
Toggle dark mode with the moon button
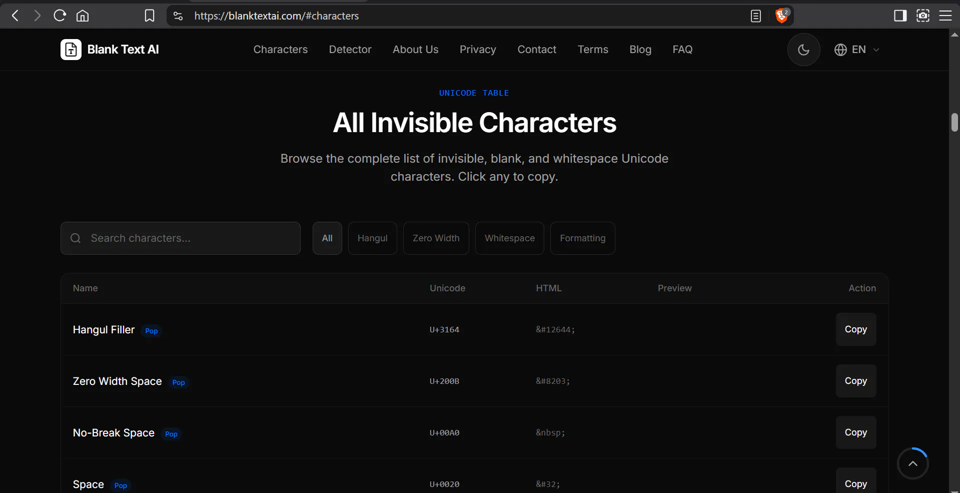[x=803, y=50]
